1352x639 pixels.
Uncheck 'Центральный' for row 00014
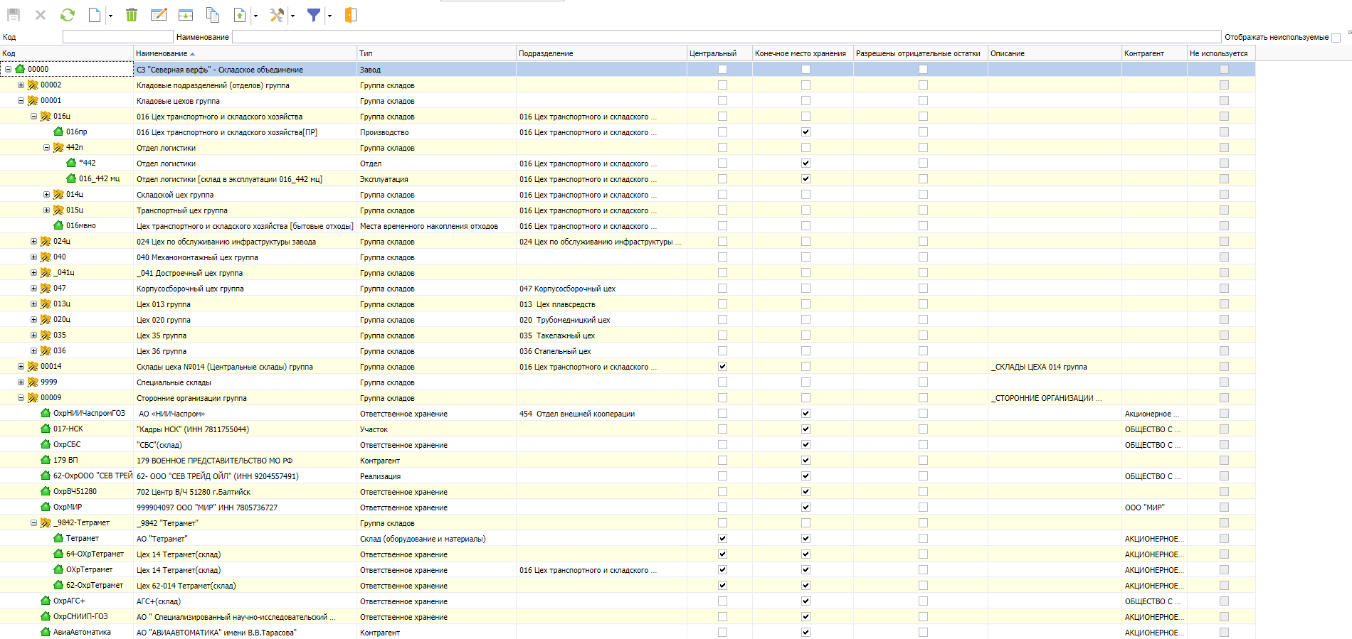[x=722, y=367]
